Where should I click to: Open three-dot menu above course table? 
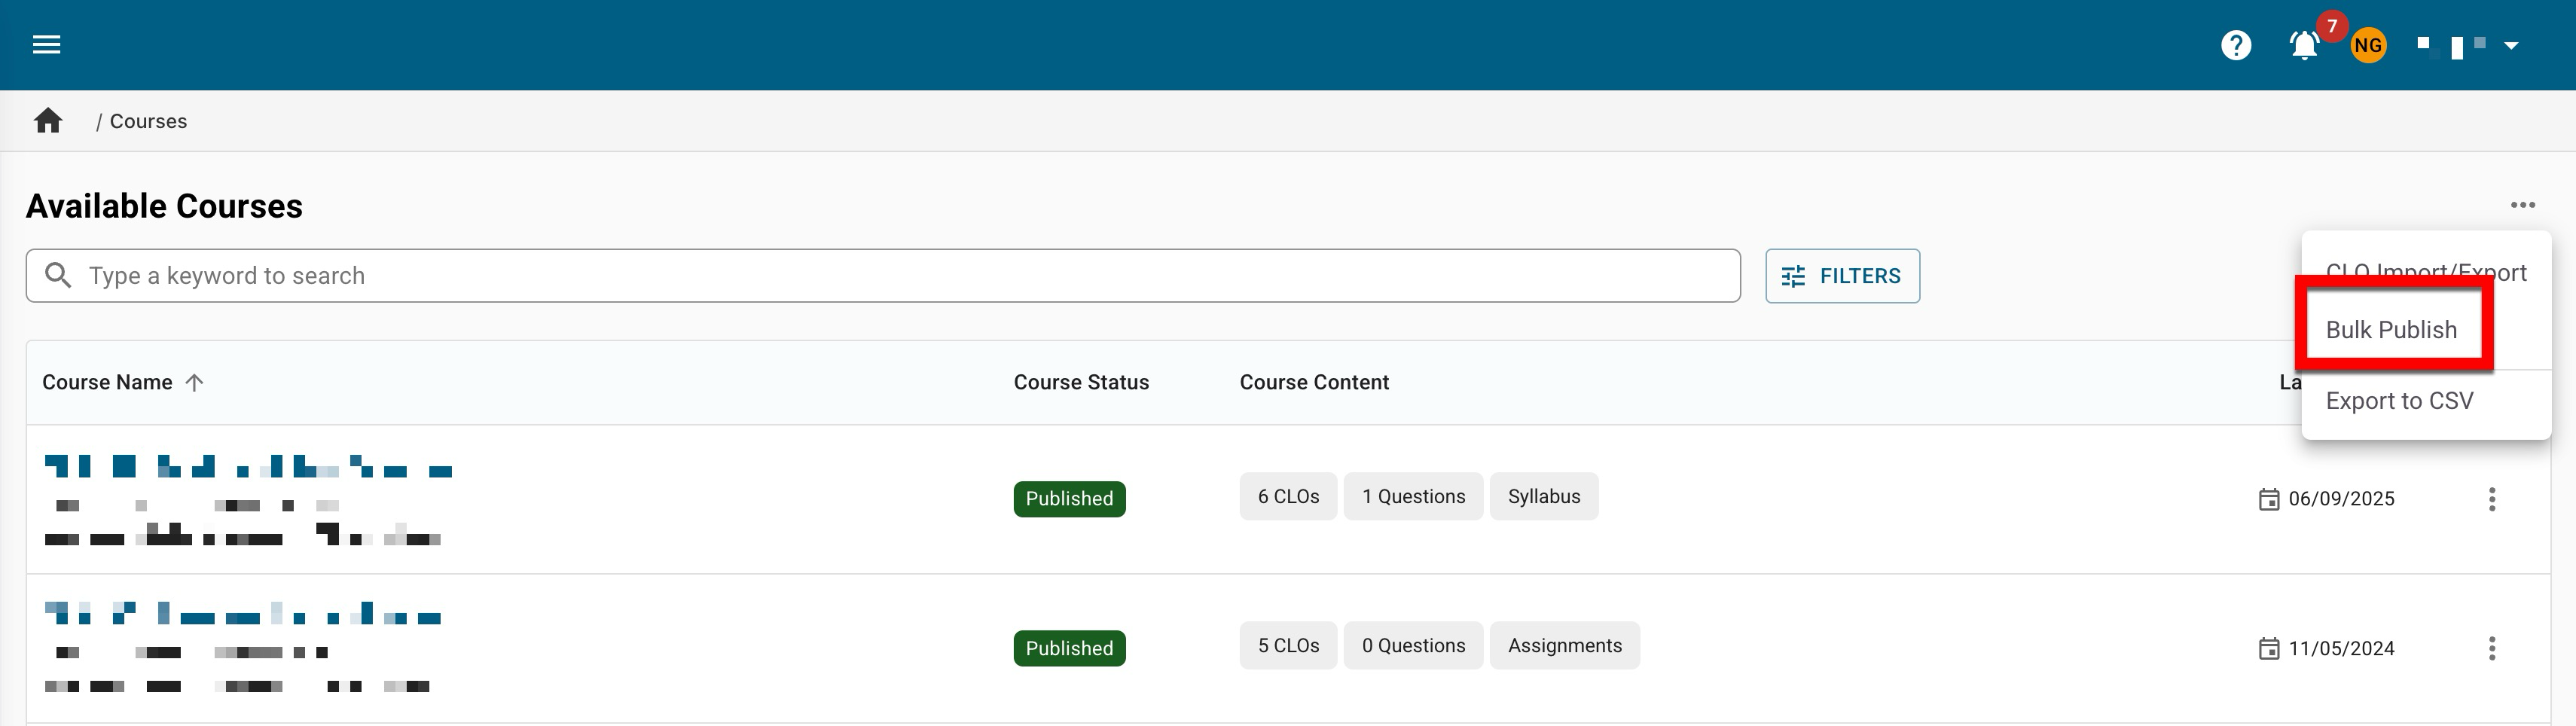tap(2522, 205)
